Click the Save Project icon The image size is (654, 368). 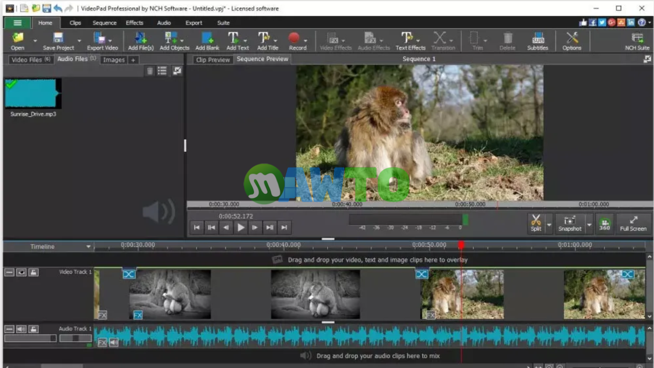pyautogui.click(x=58, y=38)
